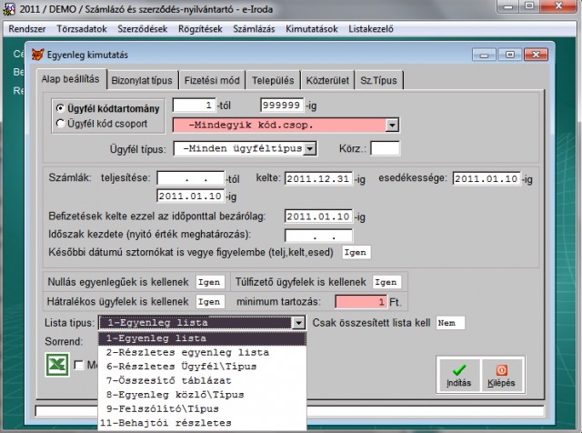The height and width of the screenshot is (433, 582).
Task: Open the Ügyfél típus dropdown arrow
Action: point(309,147)
